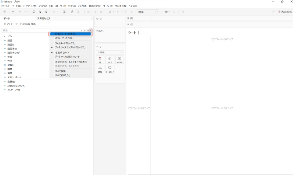Click the filter icon beside search box

pos(85,30)
